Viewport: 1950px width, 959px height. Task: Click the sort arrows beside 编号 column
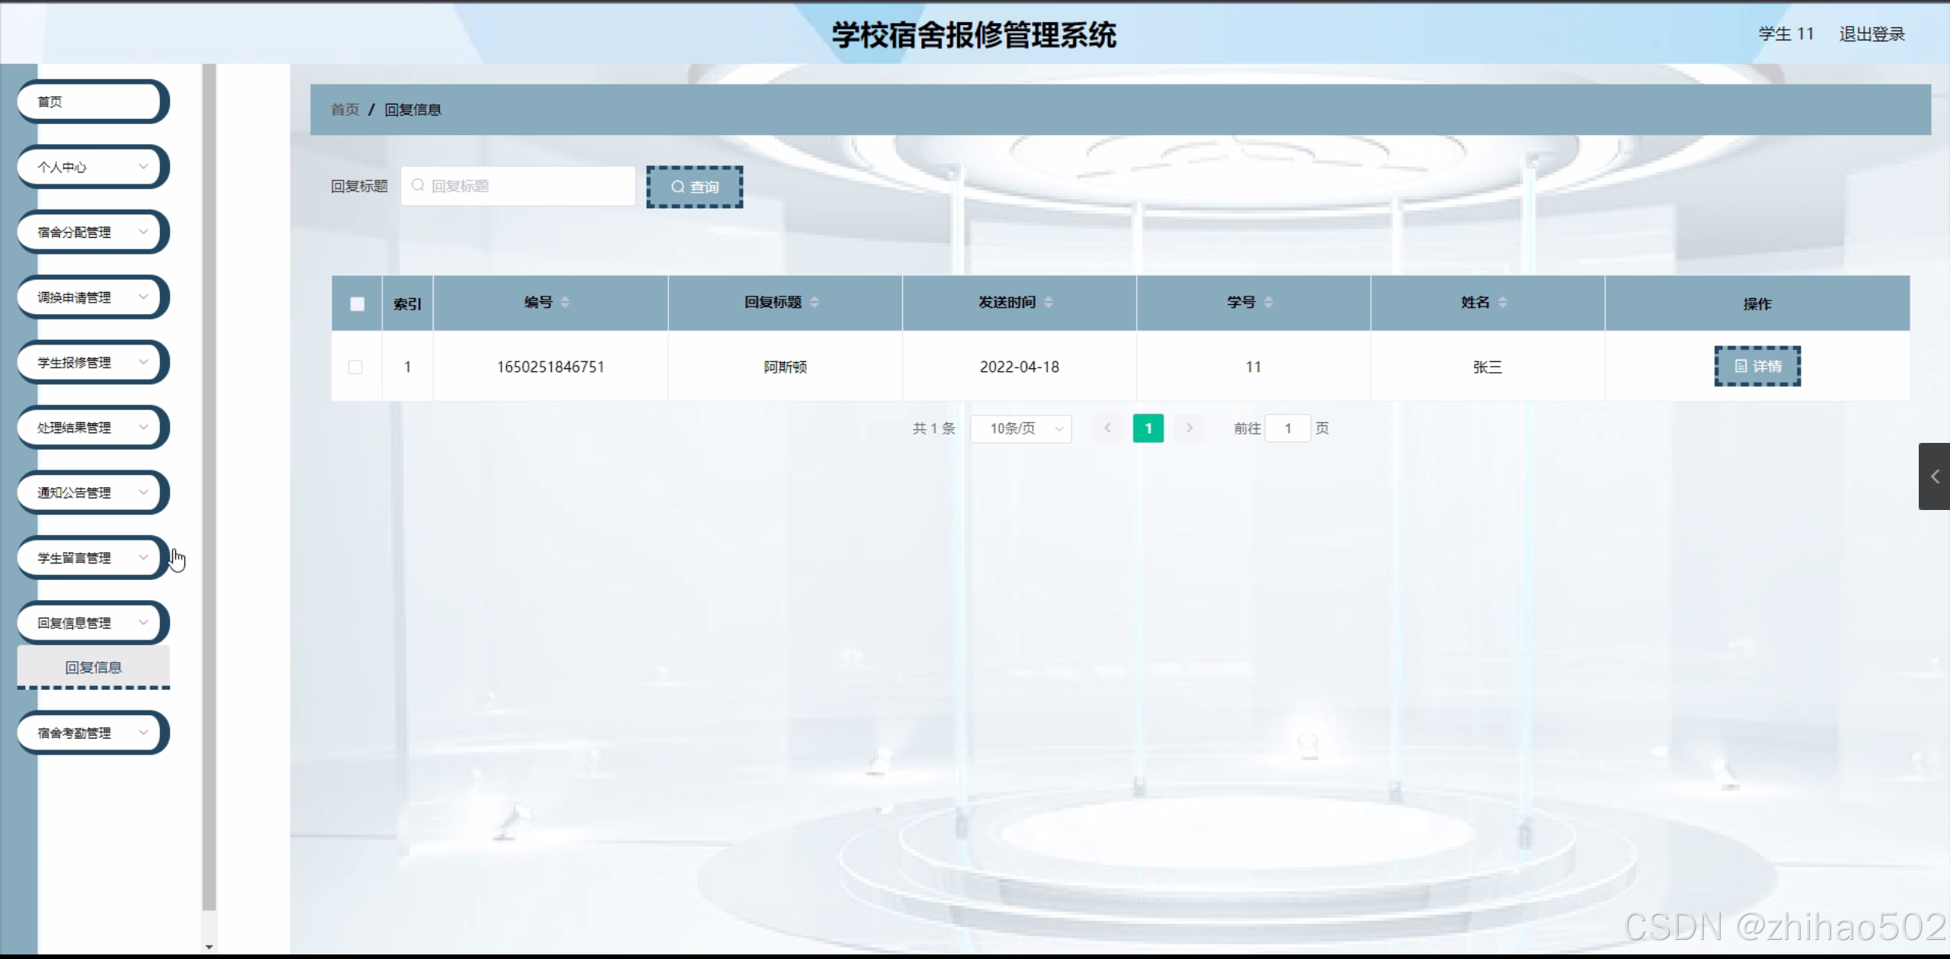[x=565, y=303]
